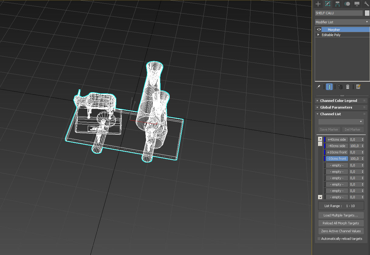Click the Save Marker button
370x255 pixels.
click(329, 129)
